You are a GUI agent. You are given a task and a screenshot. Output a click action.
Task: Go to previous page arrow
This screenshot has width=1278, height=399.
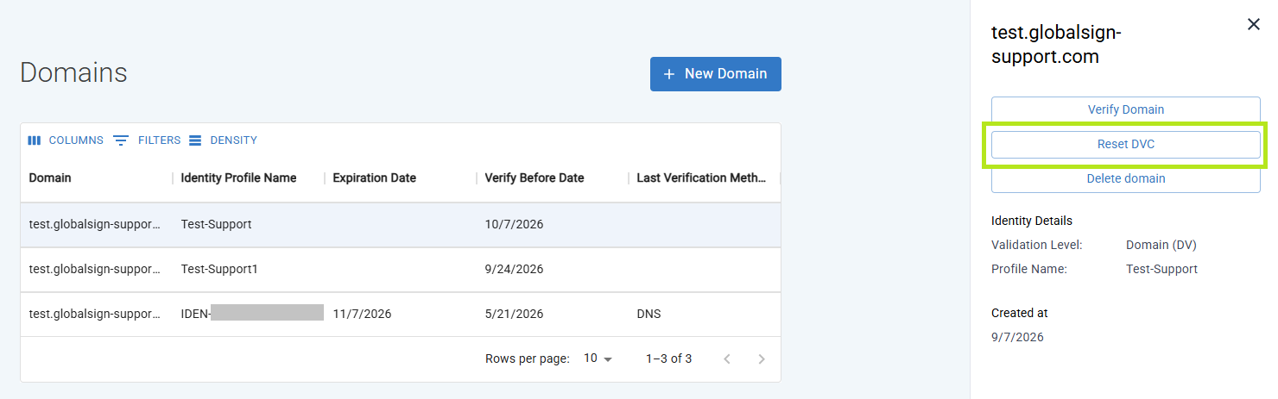click(x=727, y=359)
